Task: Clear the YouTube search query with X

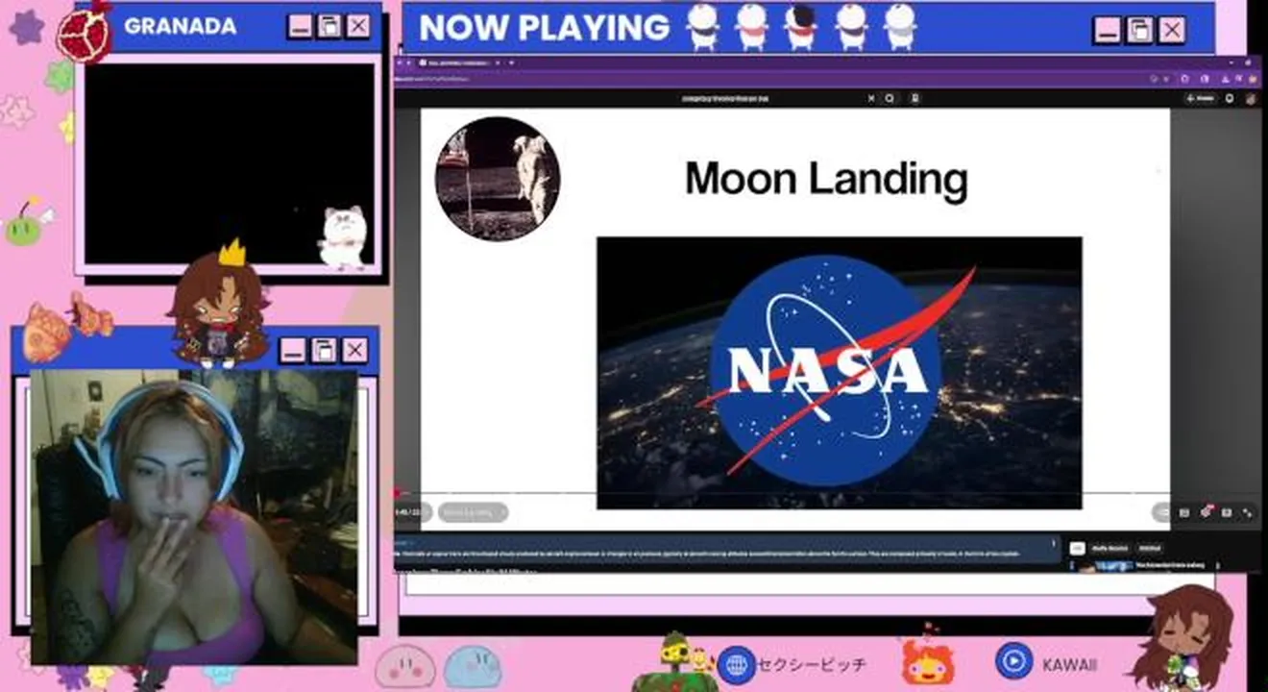Action: coord(872,98)
